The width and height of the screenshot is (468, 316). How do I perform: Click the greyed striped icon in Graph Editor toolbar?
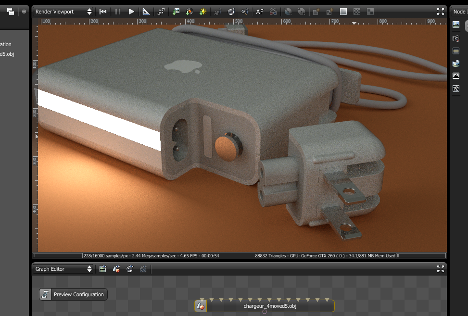point(143,269)
